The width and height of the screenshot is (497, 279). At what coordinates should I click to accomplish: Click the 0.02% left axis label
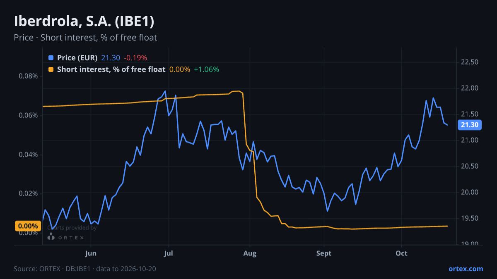coord(28,193)
